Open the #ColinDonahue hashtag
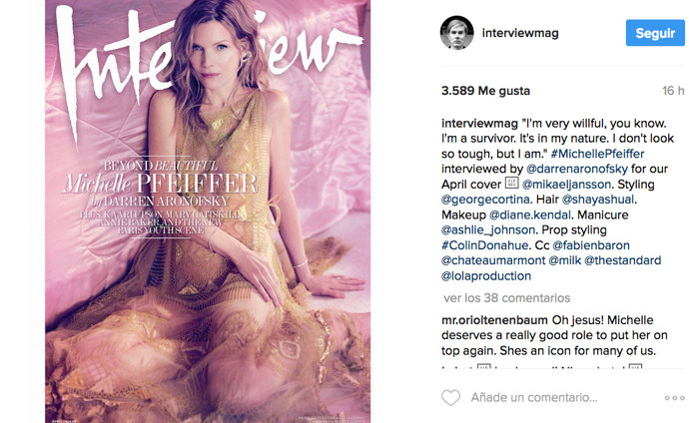This screenshot has width=689, height=423. point(484,245)
